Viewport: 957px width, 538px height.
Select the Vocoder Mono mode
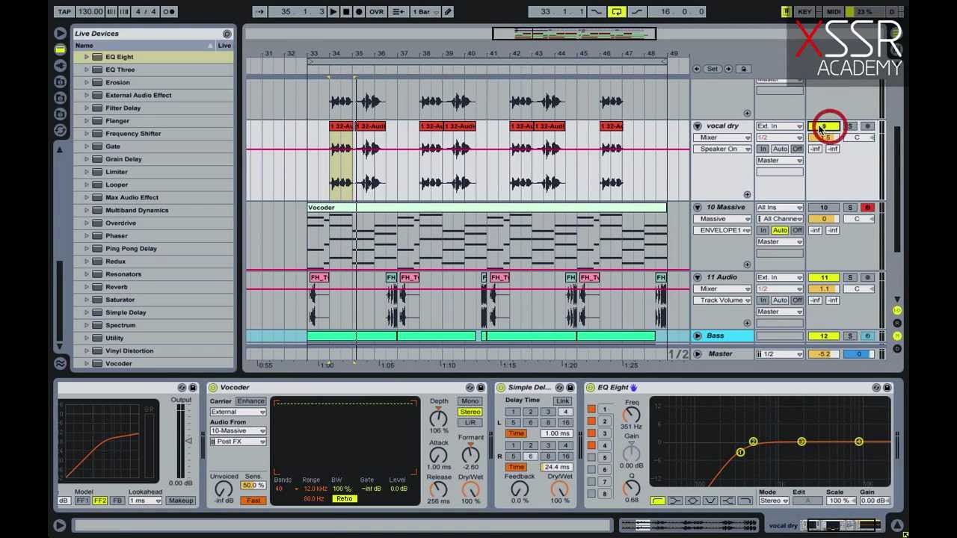point(470,401)
